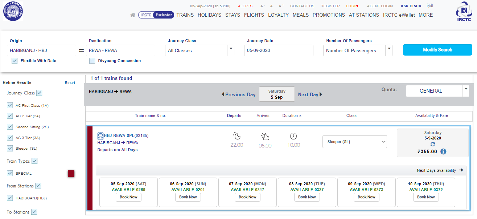This screenshot has height=219, width=477.
Task: Uncheck Second Sitting (2S)
Action: (x=10, y=127)
